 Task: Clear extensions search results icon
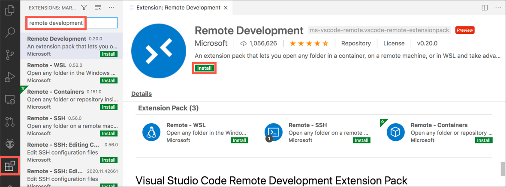[98, 7]
